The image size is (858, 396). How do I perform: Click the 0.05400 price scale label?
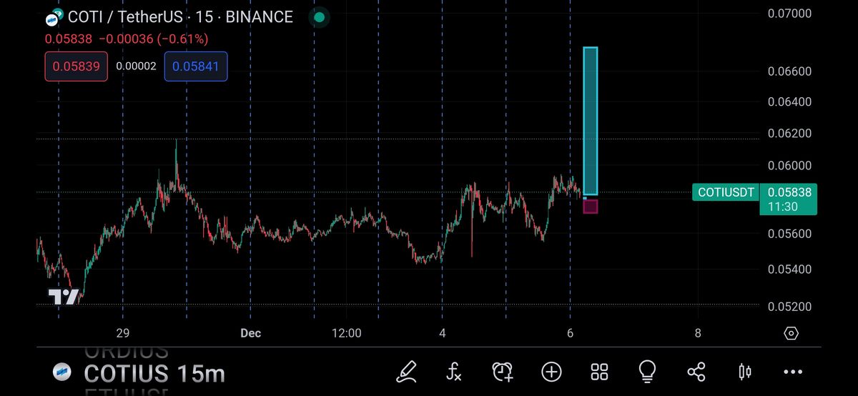point(789,269)
